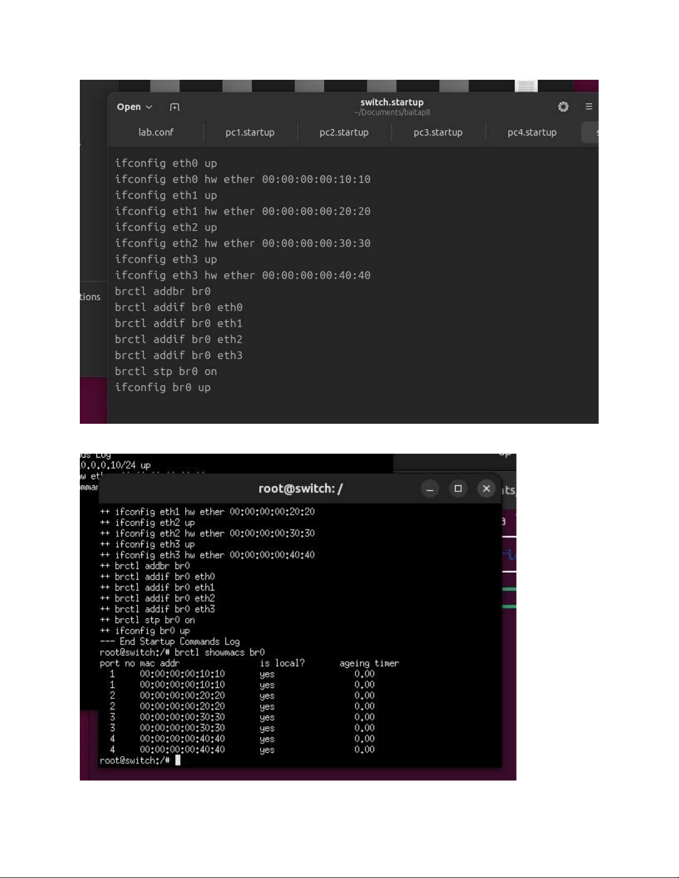Switch to the pc3.startup tab
The image size is (679, 878).
[x=438, y=132]
